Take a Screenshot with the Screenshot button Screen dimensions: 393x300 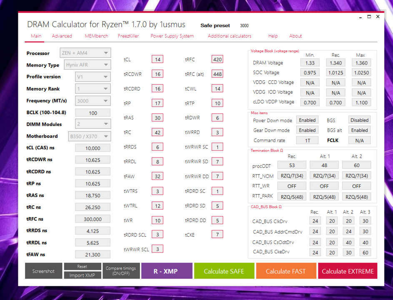(43, 271)
